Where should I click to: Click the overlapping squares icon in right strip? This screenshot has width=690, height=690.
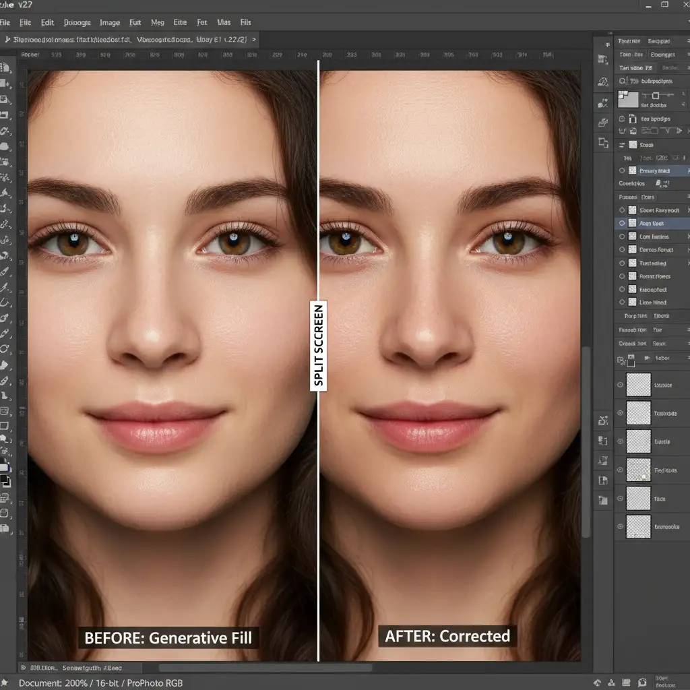point(603,142)
